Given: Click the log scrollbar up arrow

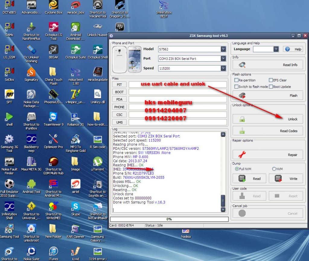Looking at the screenshot, I should click(x=223, y=134).
